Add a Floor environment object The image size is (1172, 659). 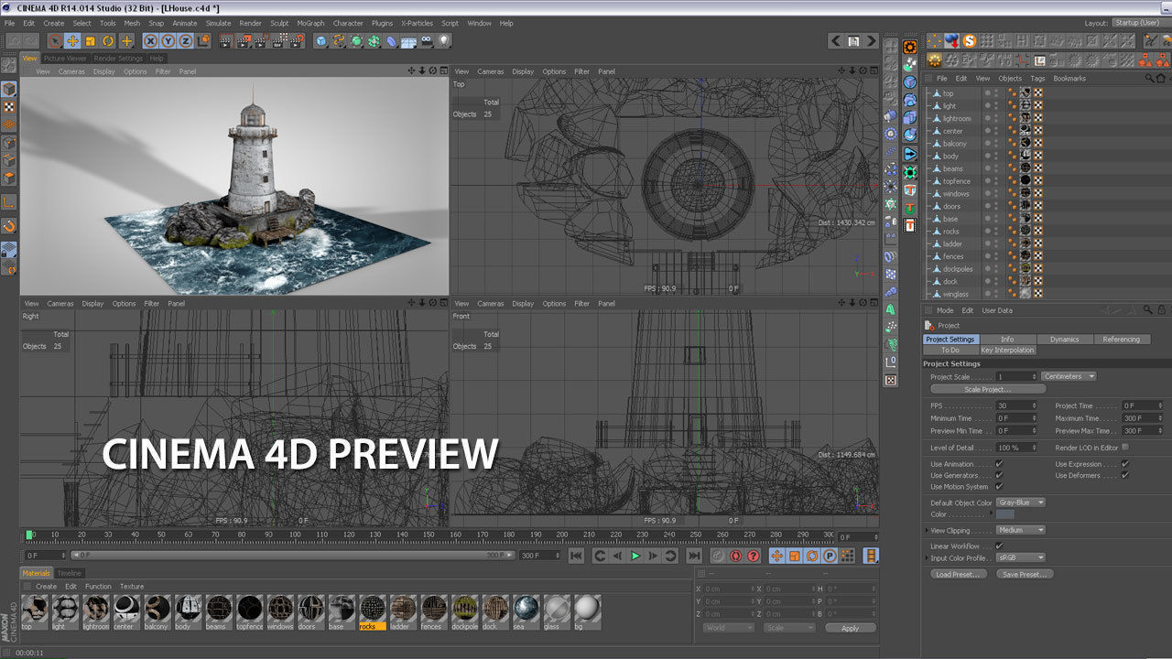(x=409, y=41)
